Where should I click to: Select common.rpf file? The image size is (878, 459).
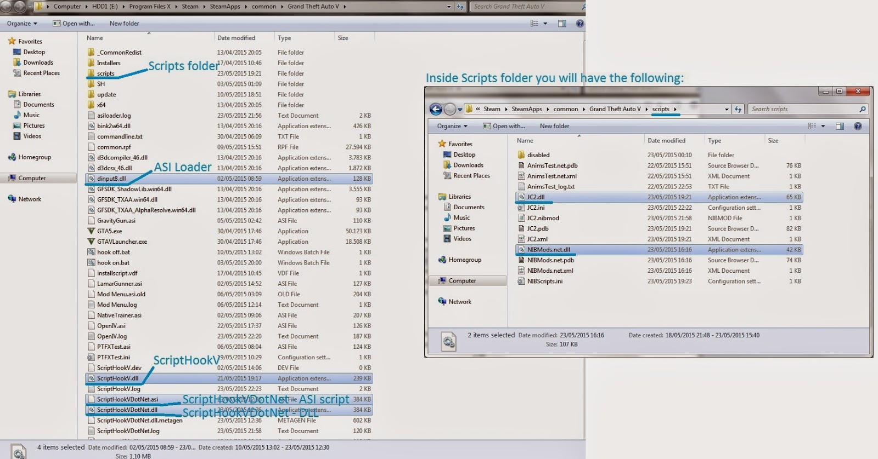click(114, 147)
